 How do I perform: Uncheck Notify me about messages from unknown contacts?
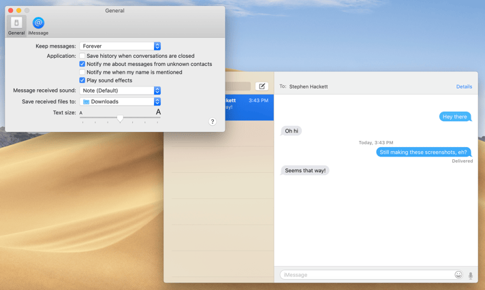pyautogui.click(x=82, y=64)
